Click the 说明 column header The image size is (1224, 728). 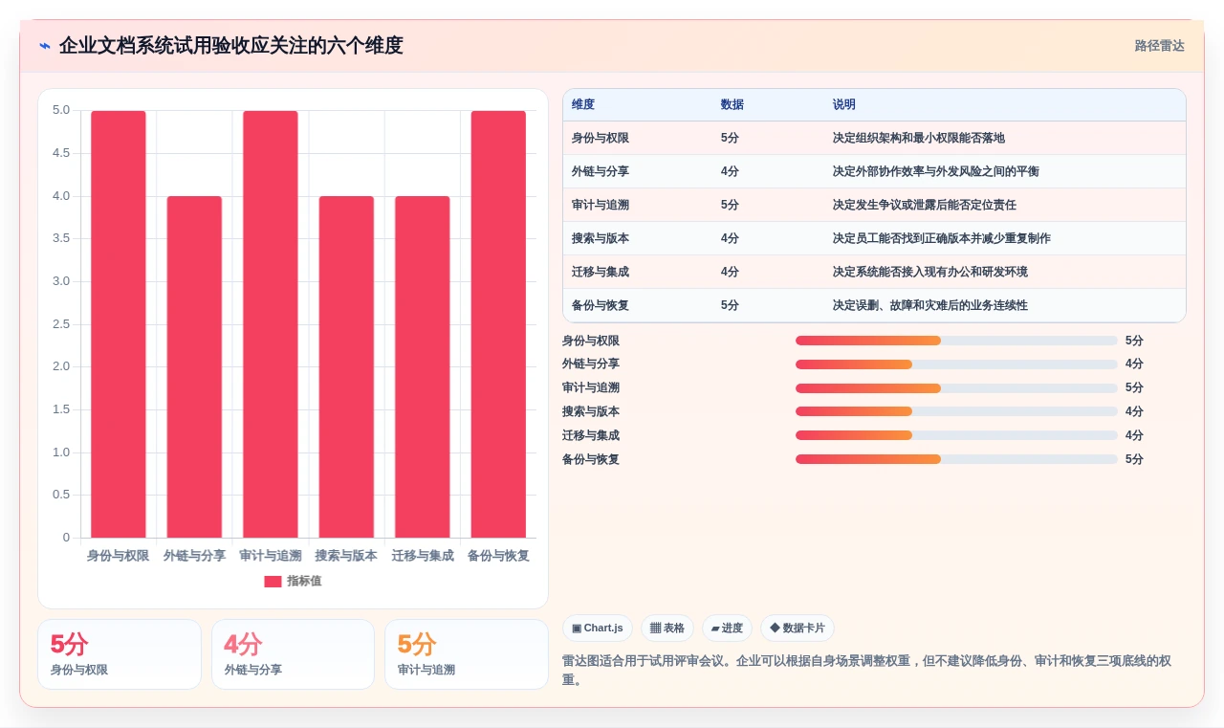(x=844, y=104)
